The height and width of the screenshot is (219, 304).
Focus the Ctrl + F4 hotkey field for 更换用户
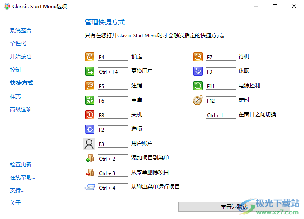coord(113,71)
